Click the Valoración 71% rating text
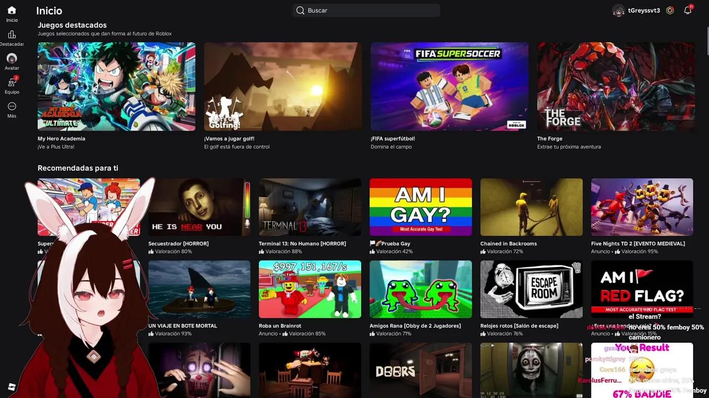 (x=394, y=334)
